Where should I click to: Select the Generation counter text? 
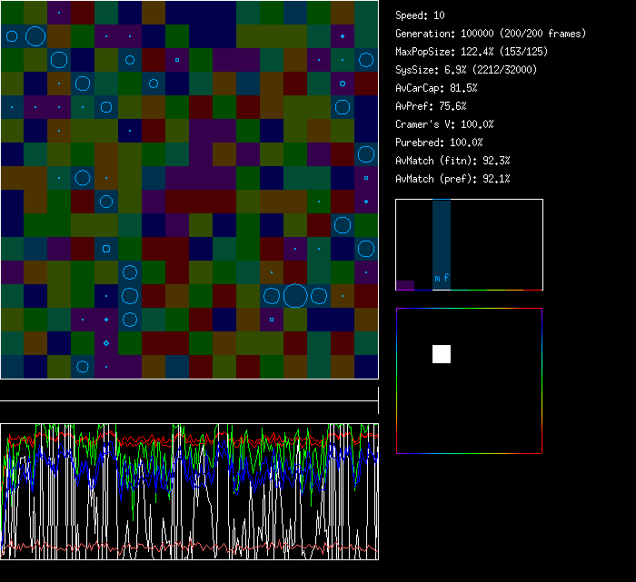(x=491, y=34)
